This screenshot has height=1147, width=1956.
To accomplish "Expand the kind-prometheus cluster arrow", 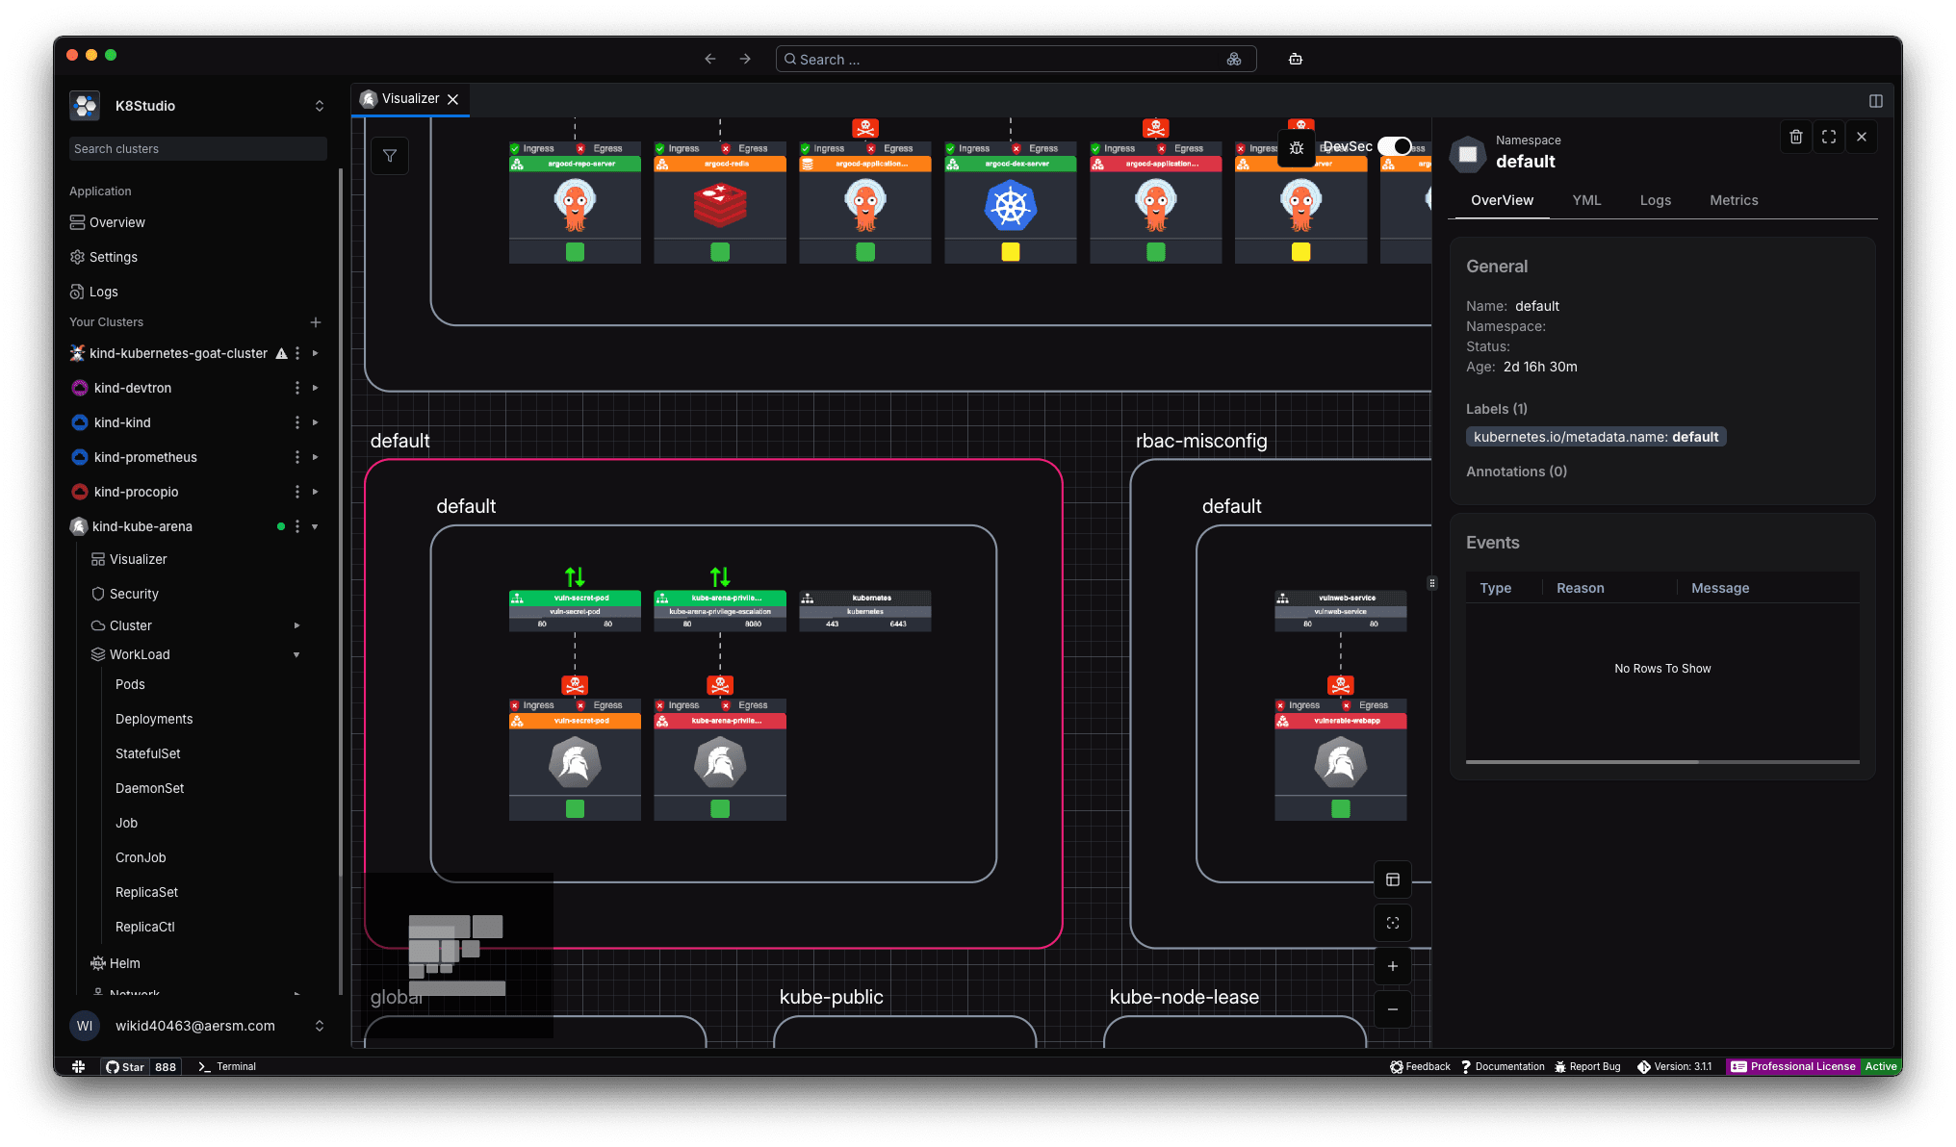I will 315,457.
